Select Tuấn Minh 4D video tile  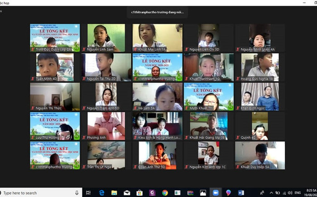click(x=55, y=67)
